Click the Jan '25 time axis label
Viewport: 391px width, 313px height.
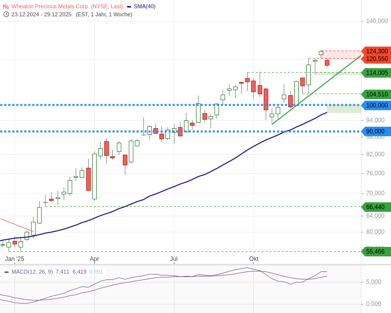pos(15,259)
